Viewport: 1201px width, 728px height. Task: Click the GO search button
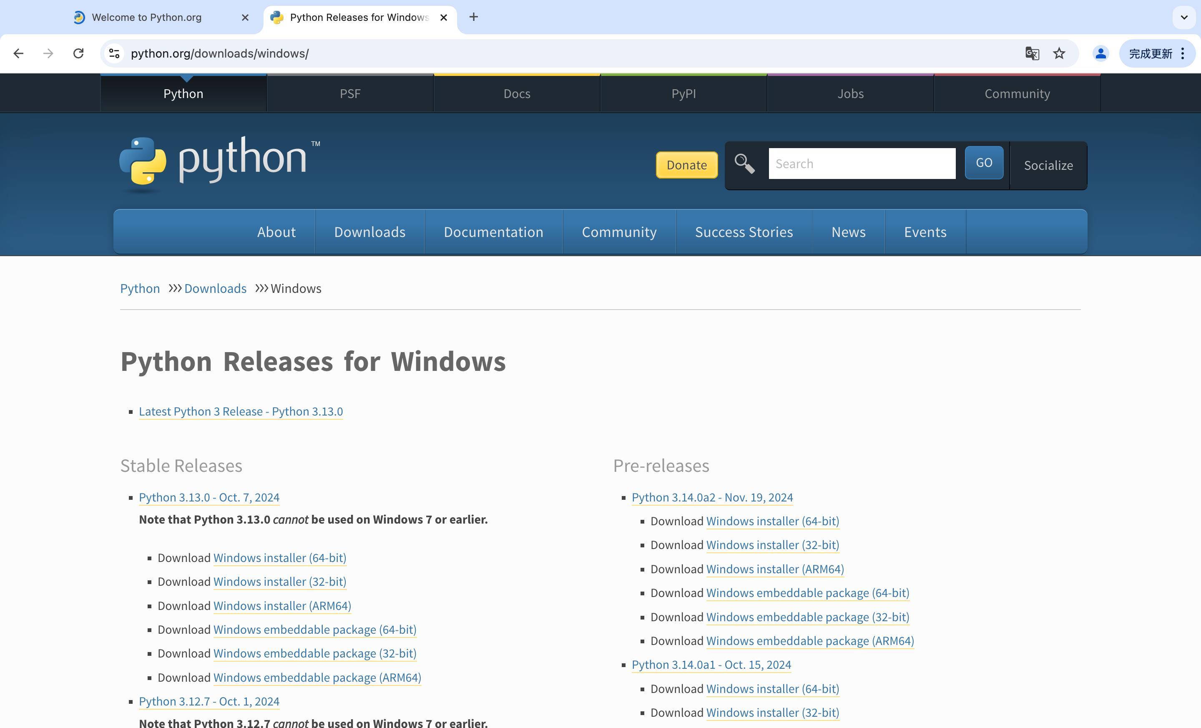(x=983, y=163)
